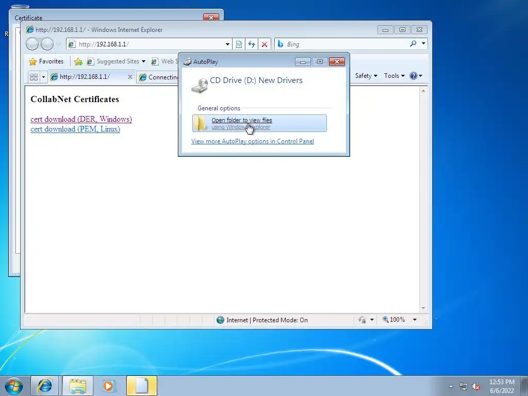Click the Refresh page icon
The width and height of the screenshot is (528, 396).
point(252,44)
